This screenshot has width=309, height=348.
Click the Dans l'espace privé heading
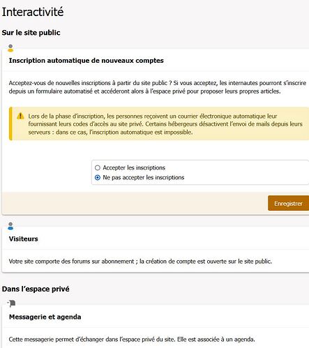tap(36, 289)
